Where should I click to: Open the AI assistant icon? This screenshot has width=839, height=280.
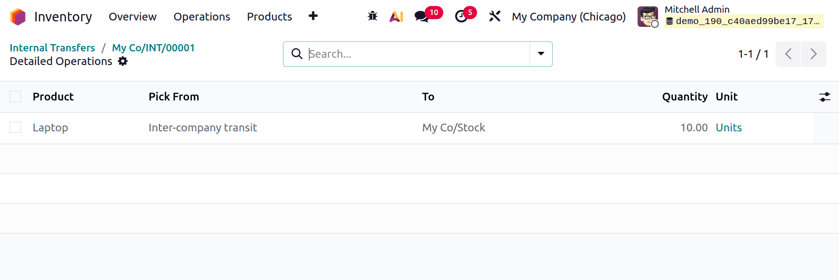point(396,17)
